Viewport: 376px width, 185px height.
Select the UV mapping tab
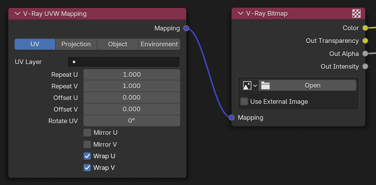coord(35,44)
